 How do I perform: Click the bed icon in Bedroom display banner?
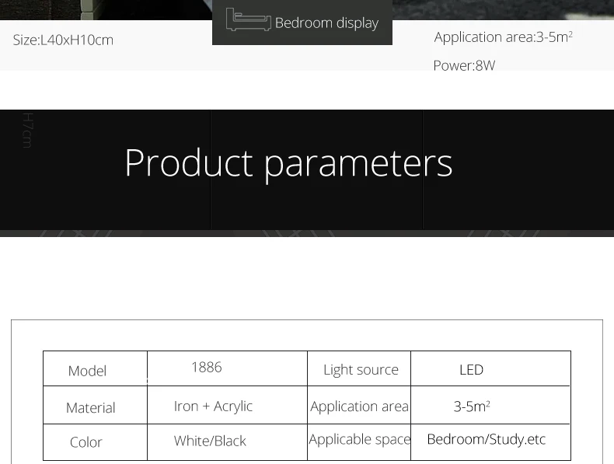click(x=248, y=19)
